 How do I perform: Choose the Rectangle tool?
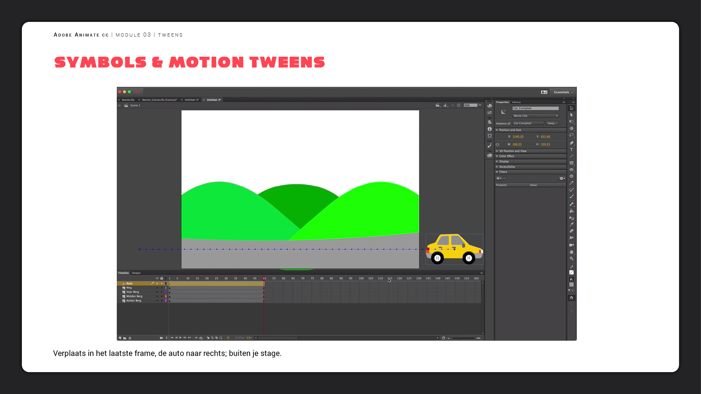coord(571,163)
